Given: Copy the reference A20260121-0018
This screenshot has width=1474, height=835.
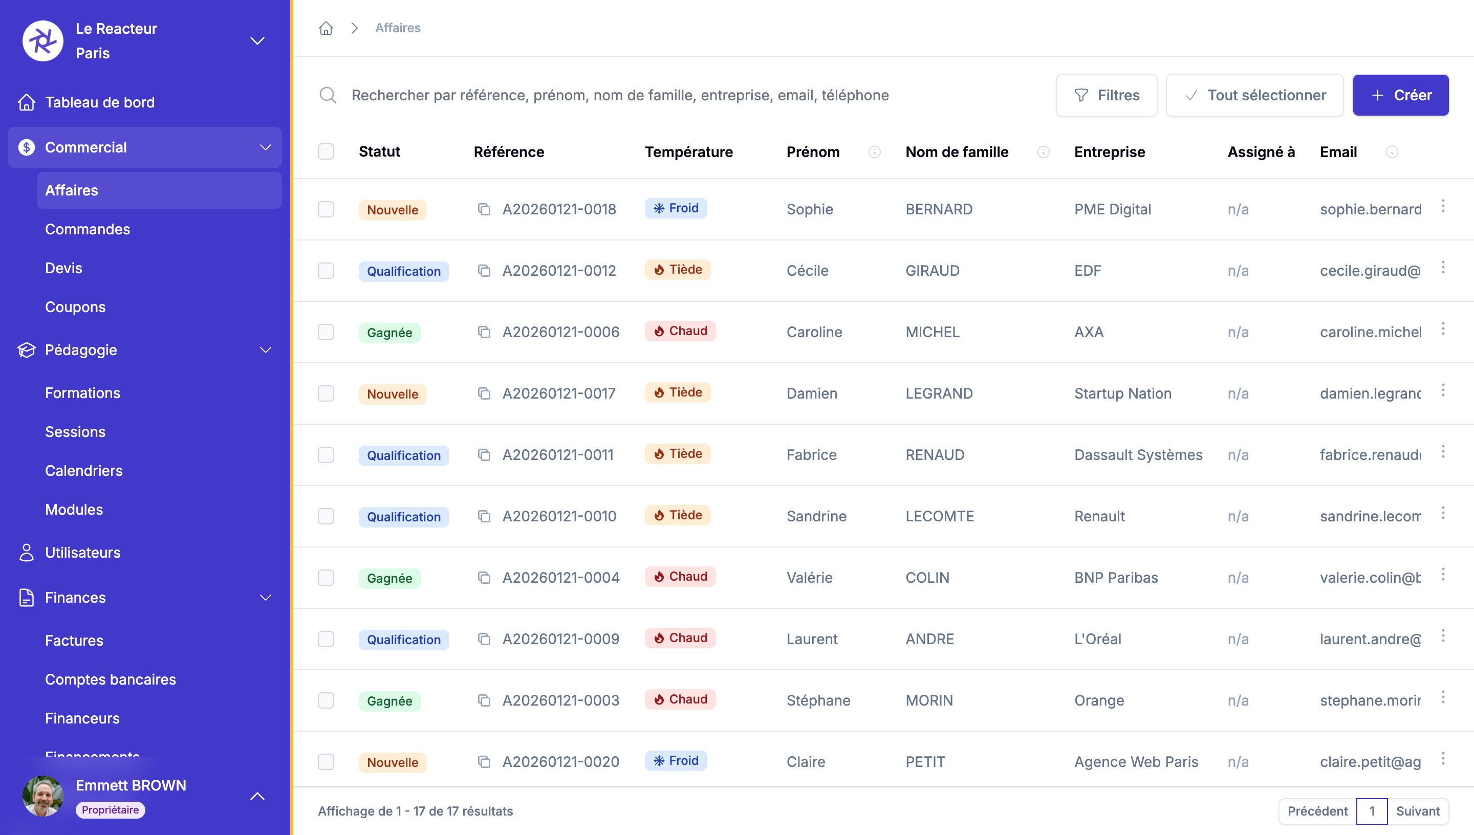Looking at the screenshot, I should 485,209.
